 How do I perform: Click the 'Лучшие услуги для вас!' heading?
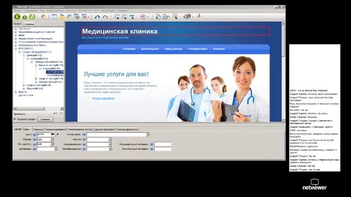click(x=116, y=74)
